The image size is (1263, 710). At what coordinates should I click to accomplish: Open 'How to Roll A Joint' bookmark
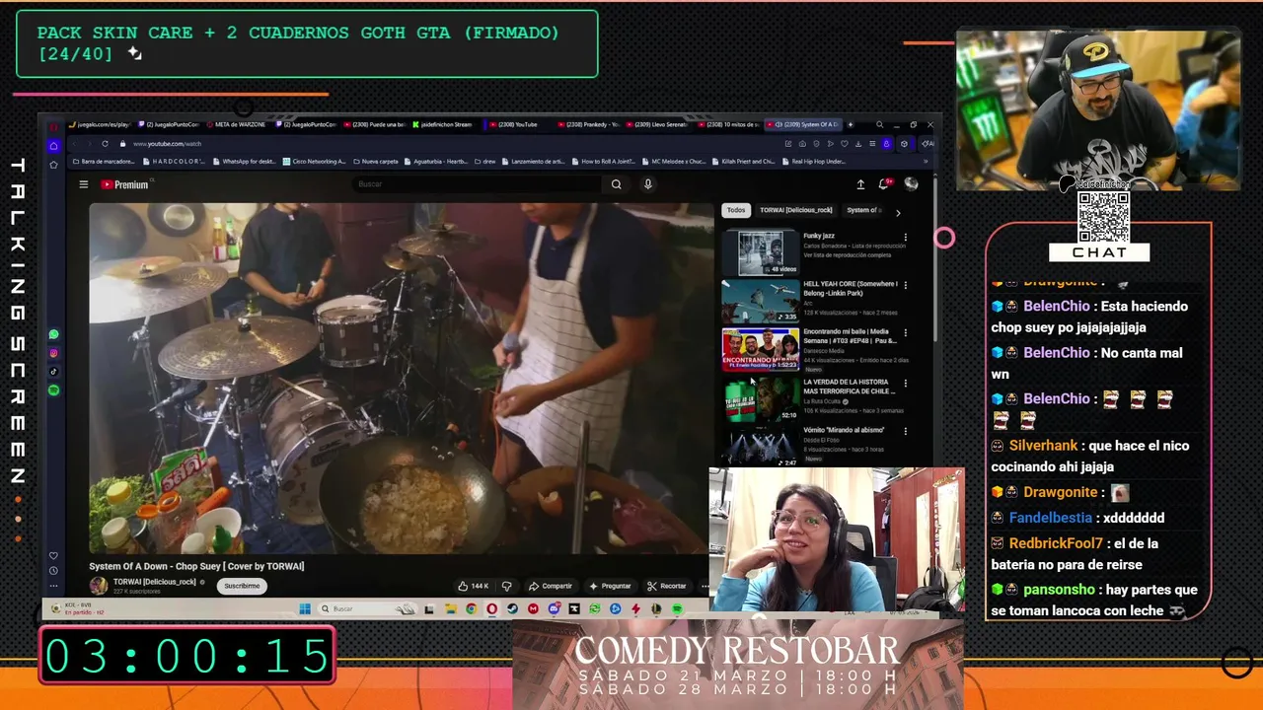point(604,161)
